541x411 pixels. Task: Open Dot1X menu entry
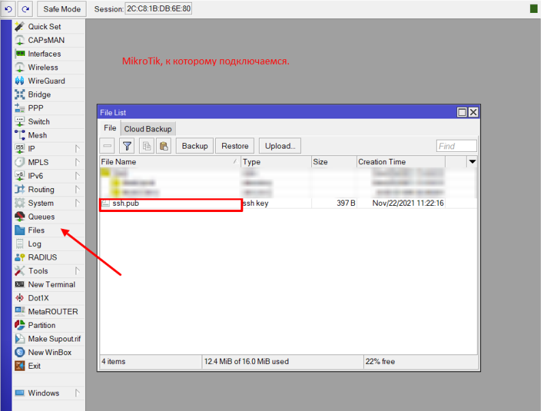pos(48,298)
